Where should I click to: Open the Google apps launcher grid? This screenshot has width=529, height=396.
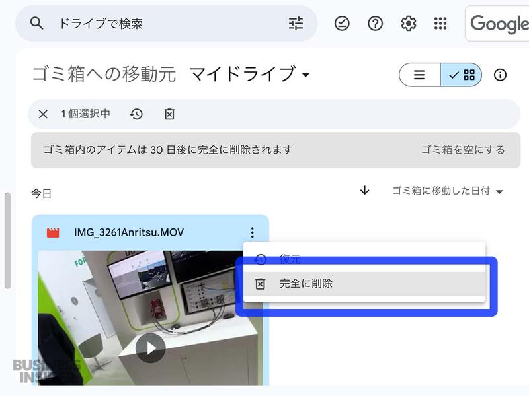coord(441,23)
